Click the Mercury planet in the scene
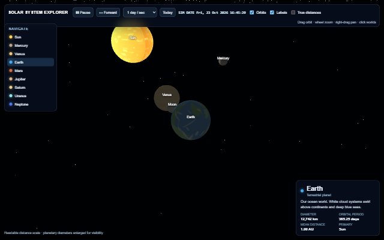Image resolution: width=384 pixels, height=240 pixels. tap(223, 61)
